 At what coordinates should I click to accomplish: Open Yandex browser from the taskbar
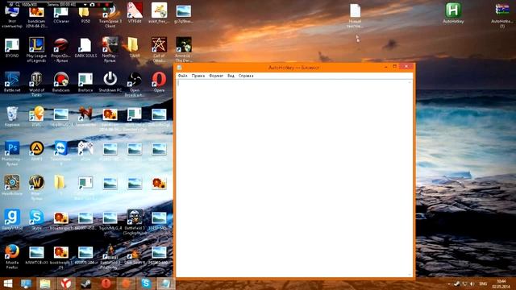coord(65,284)
